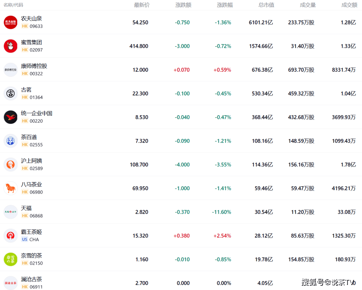Click the 天福 logo icon
Image resolution: width=362 pixels, height=290 pixels.
click(x=10, y=212)
